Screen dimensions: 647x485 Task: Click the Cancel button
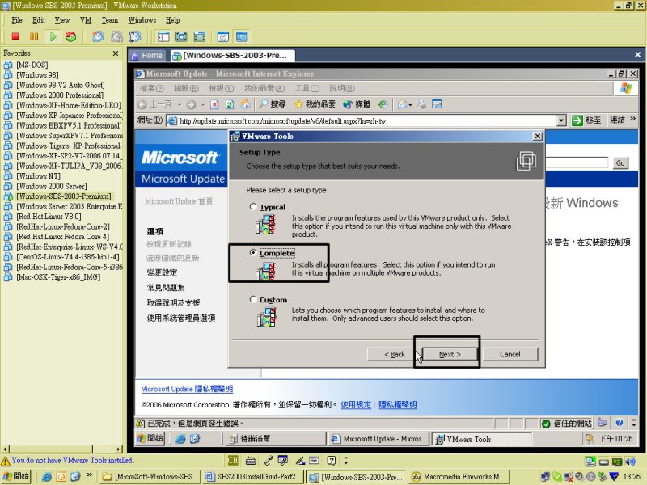point(510,354)
